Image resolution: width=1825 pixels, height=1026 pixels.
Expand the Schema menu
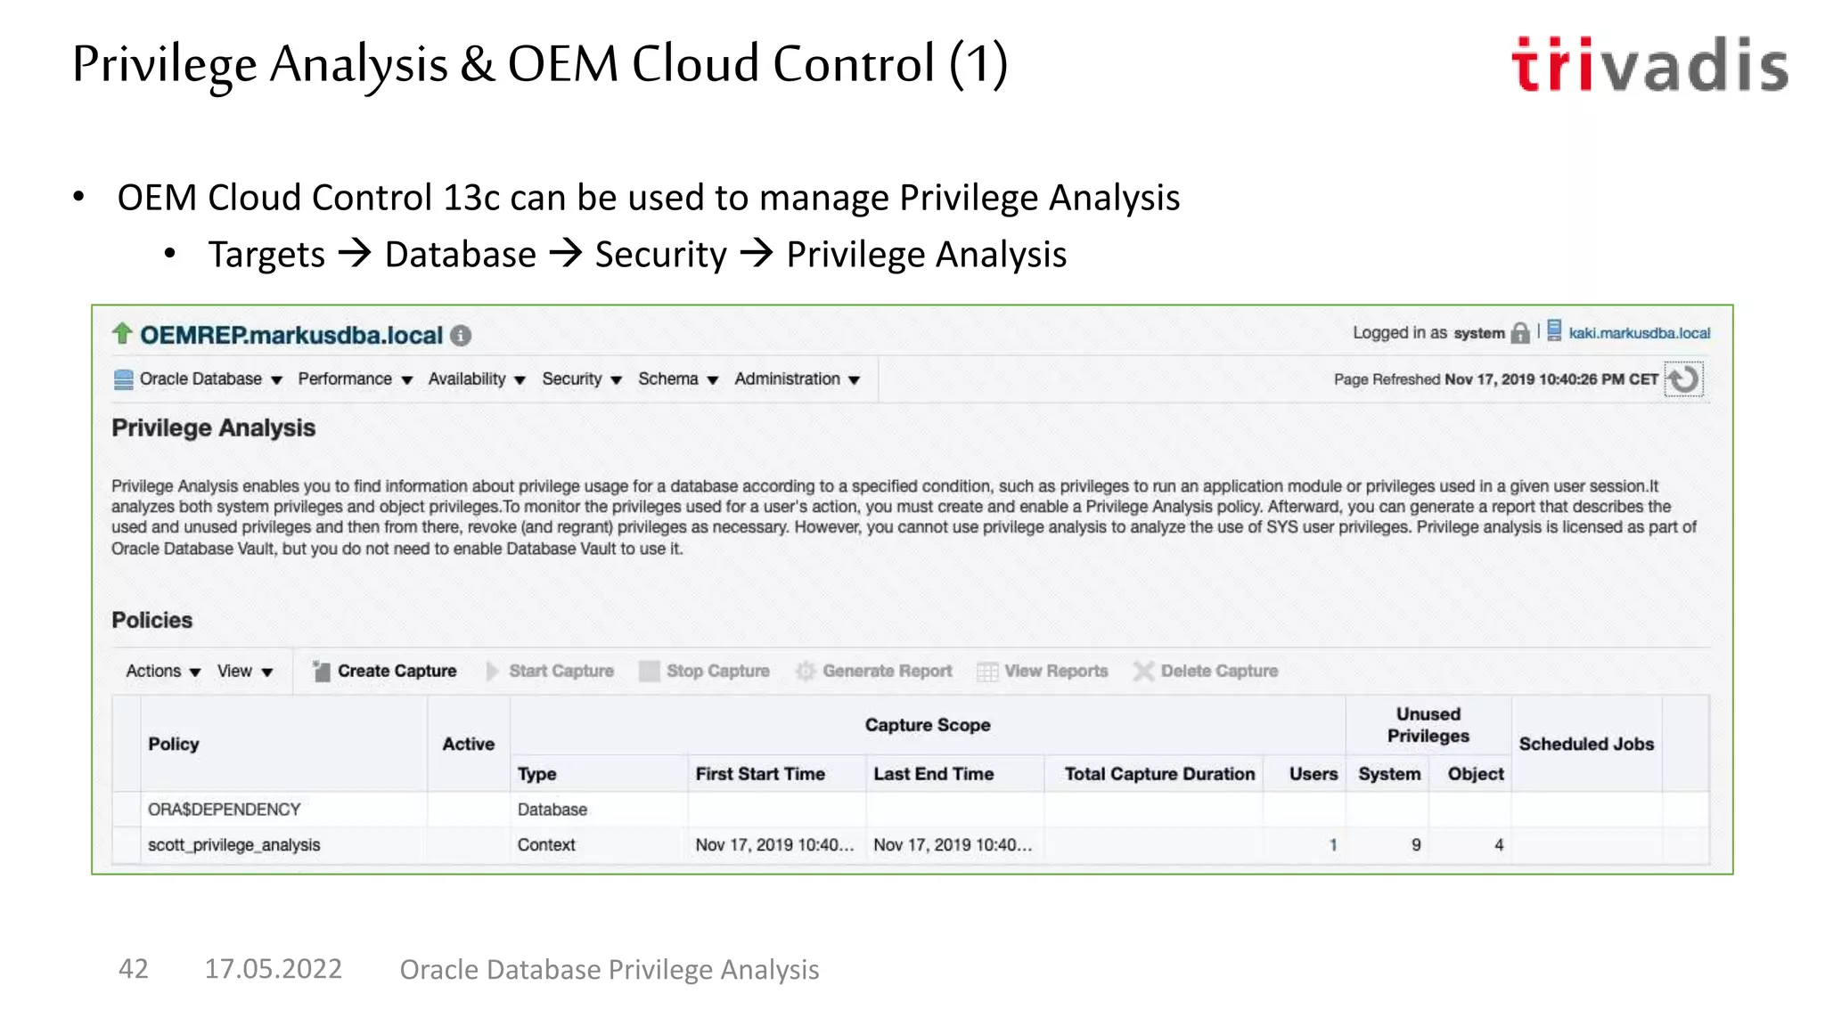(x=677, y=379)
